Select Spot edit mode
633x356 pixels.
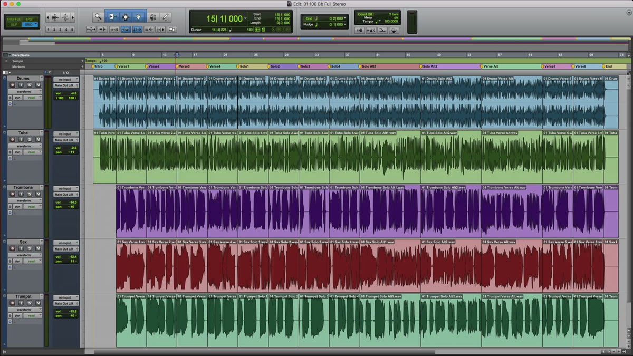pos(30,19)
